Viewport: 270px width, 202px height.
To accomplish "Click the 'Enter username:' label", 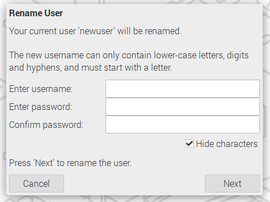I will click(x=41, y=89).
